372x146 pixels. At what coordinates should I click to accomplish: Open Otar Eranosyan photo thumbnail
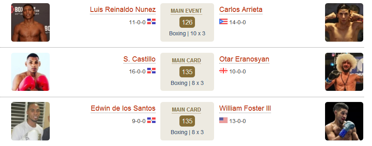pyautogui.click(x=344, y=72)
